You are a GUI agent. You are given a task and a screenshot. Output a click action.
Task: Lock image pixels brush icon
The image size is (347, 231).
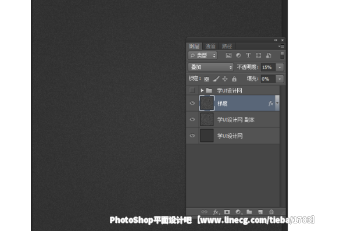pos(216,79)
